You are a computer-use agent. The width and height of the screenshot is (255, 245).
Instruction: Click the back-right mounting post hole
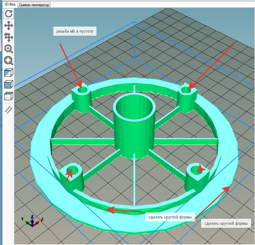(x=185, y=90)
